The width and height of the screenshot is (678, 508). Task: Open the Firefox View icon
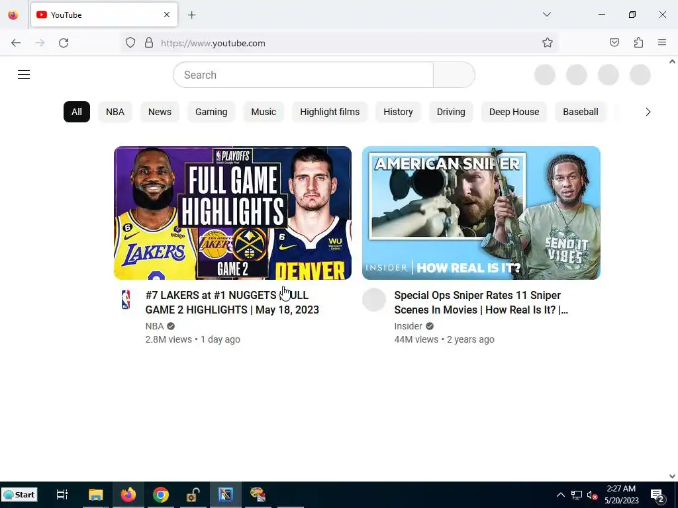point(13,15)
